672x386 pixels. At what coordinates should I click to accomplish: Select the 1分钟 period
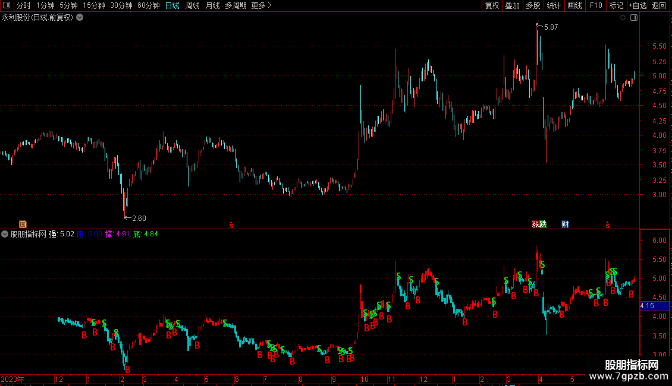(x=45, y=5)
